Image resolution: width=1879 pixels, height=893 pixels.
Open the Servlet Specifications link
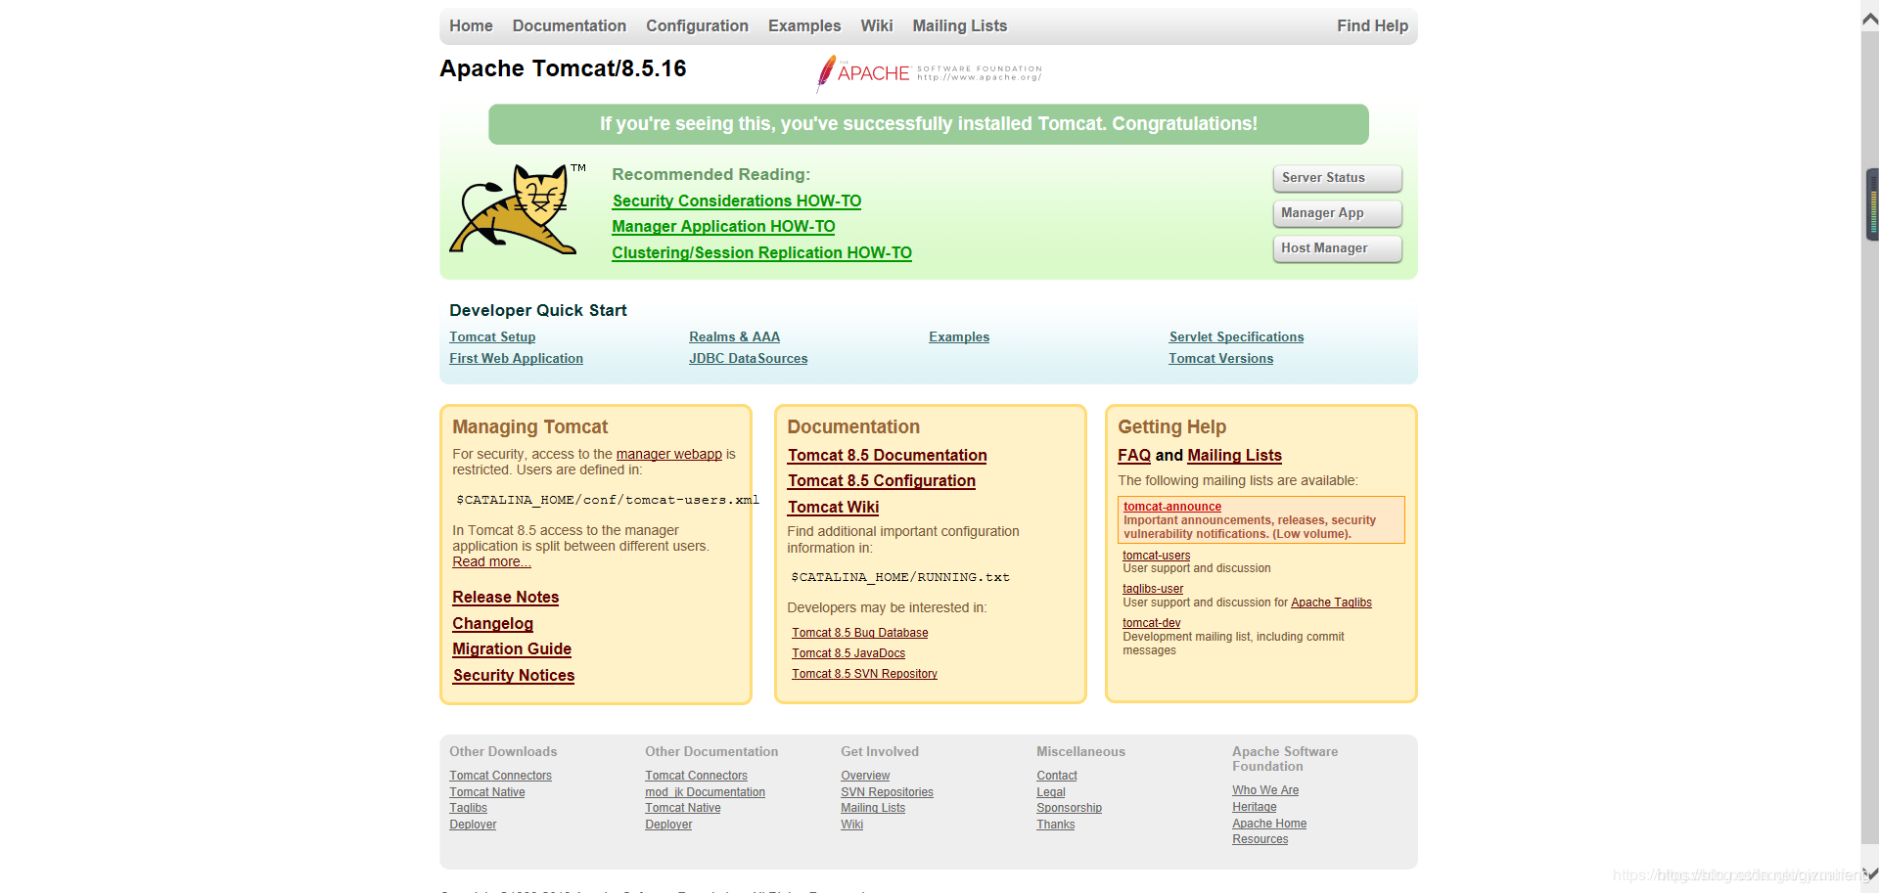[1236, 337]
